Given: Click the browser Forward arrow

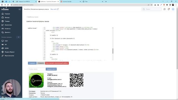Looking at the screenshot, I should 5,5.
